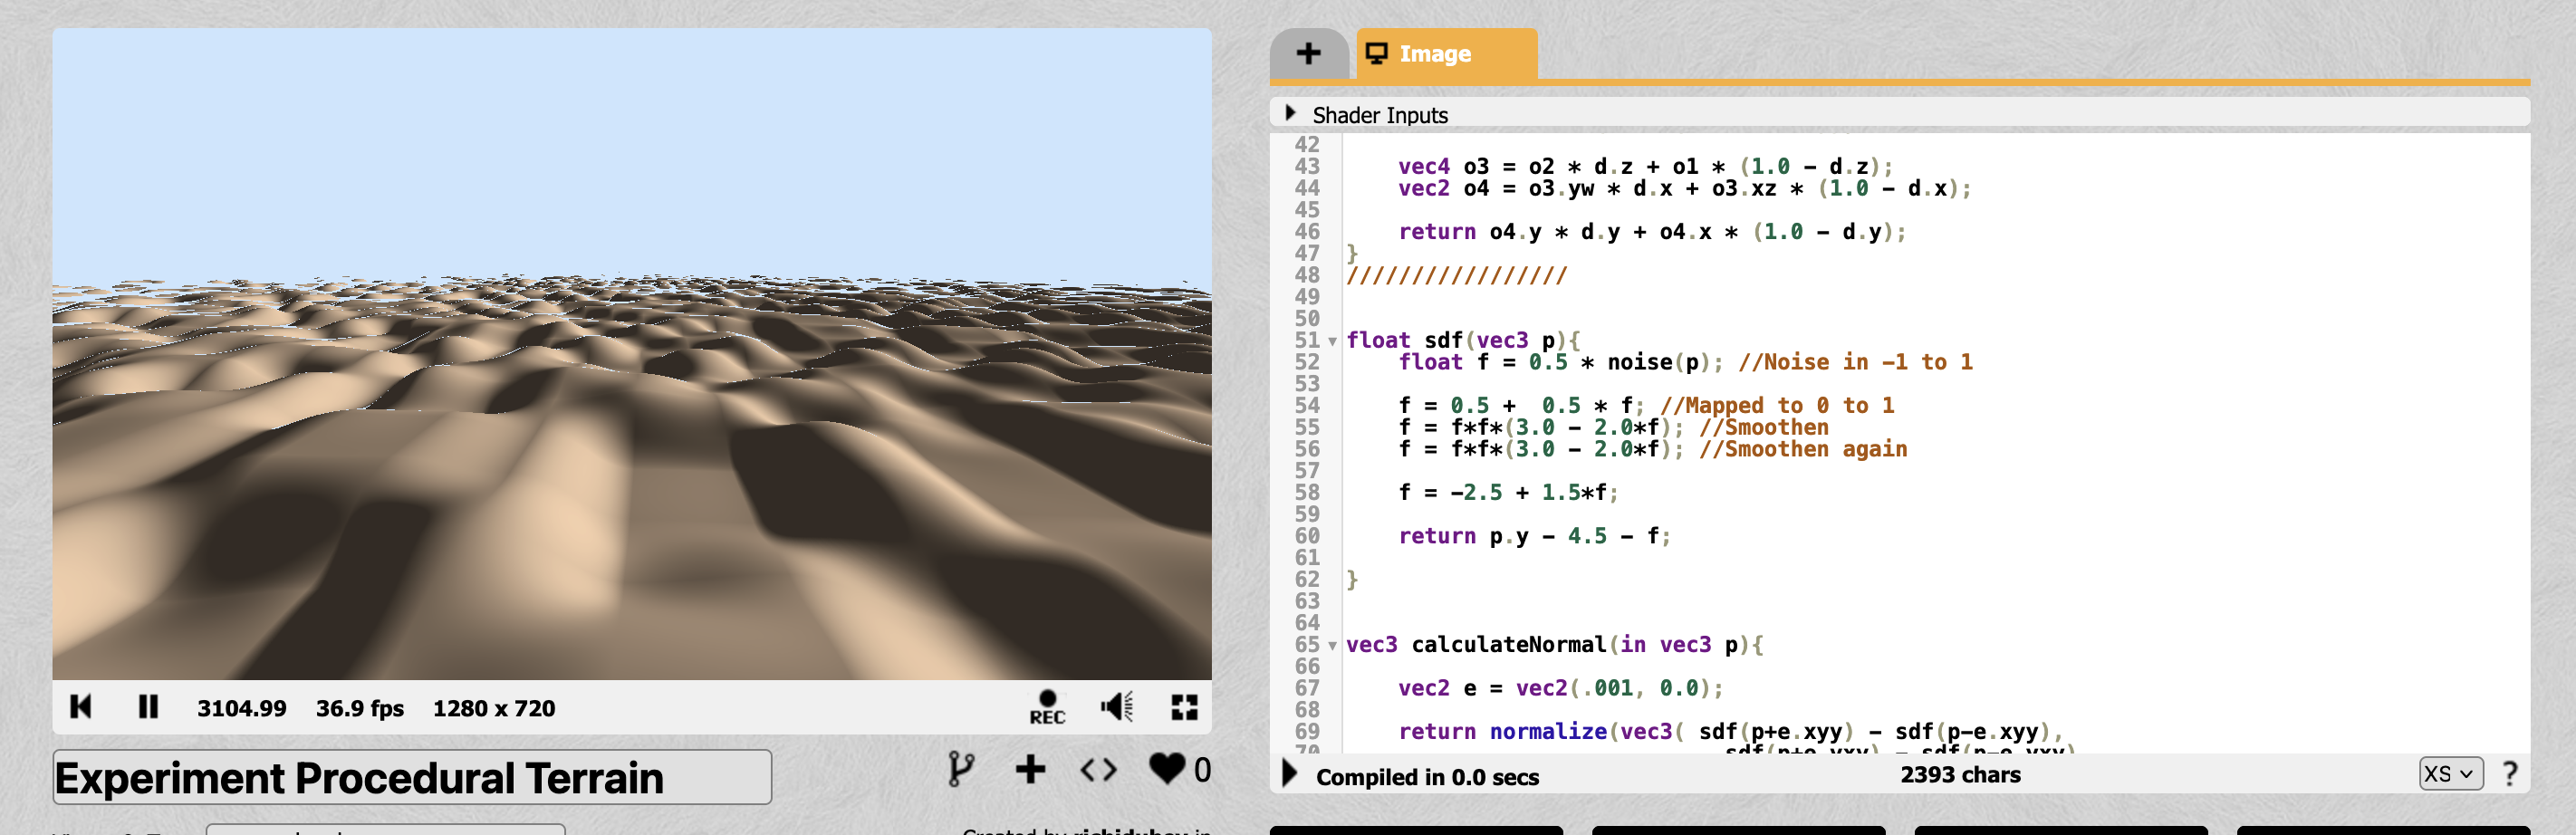
Task: Open the help panel via the question mark
Action: click(2510, 772)
